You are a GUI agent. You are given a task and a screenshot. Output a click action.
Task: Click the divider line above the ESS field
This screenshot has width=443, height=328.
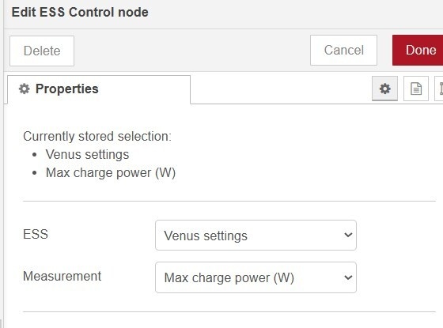(x=229, y=202)
